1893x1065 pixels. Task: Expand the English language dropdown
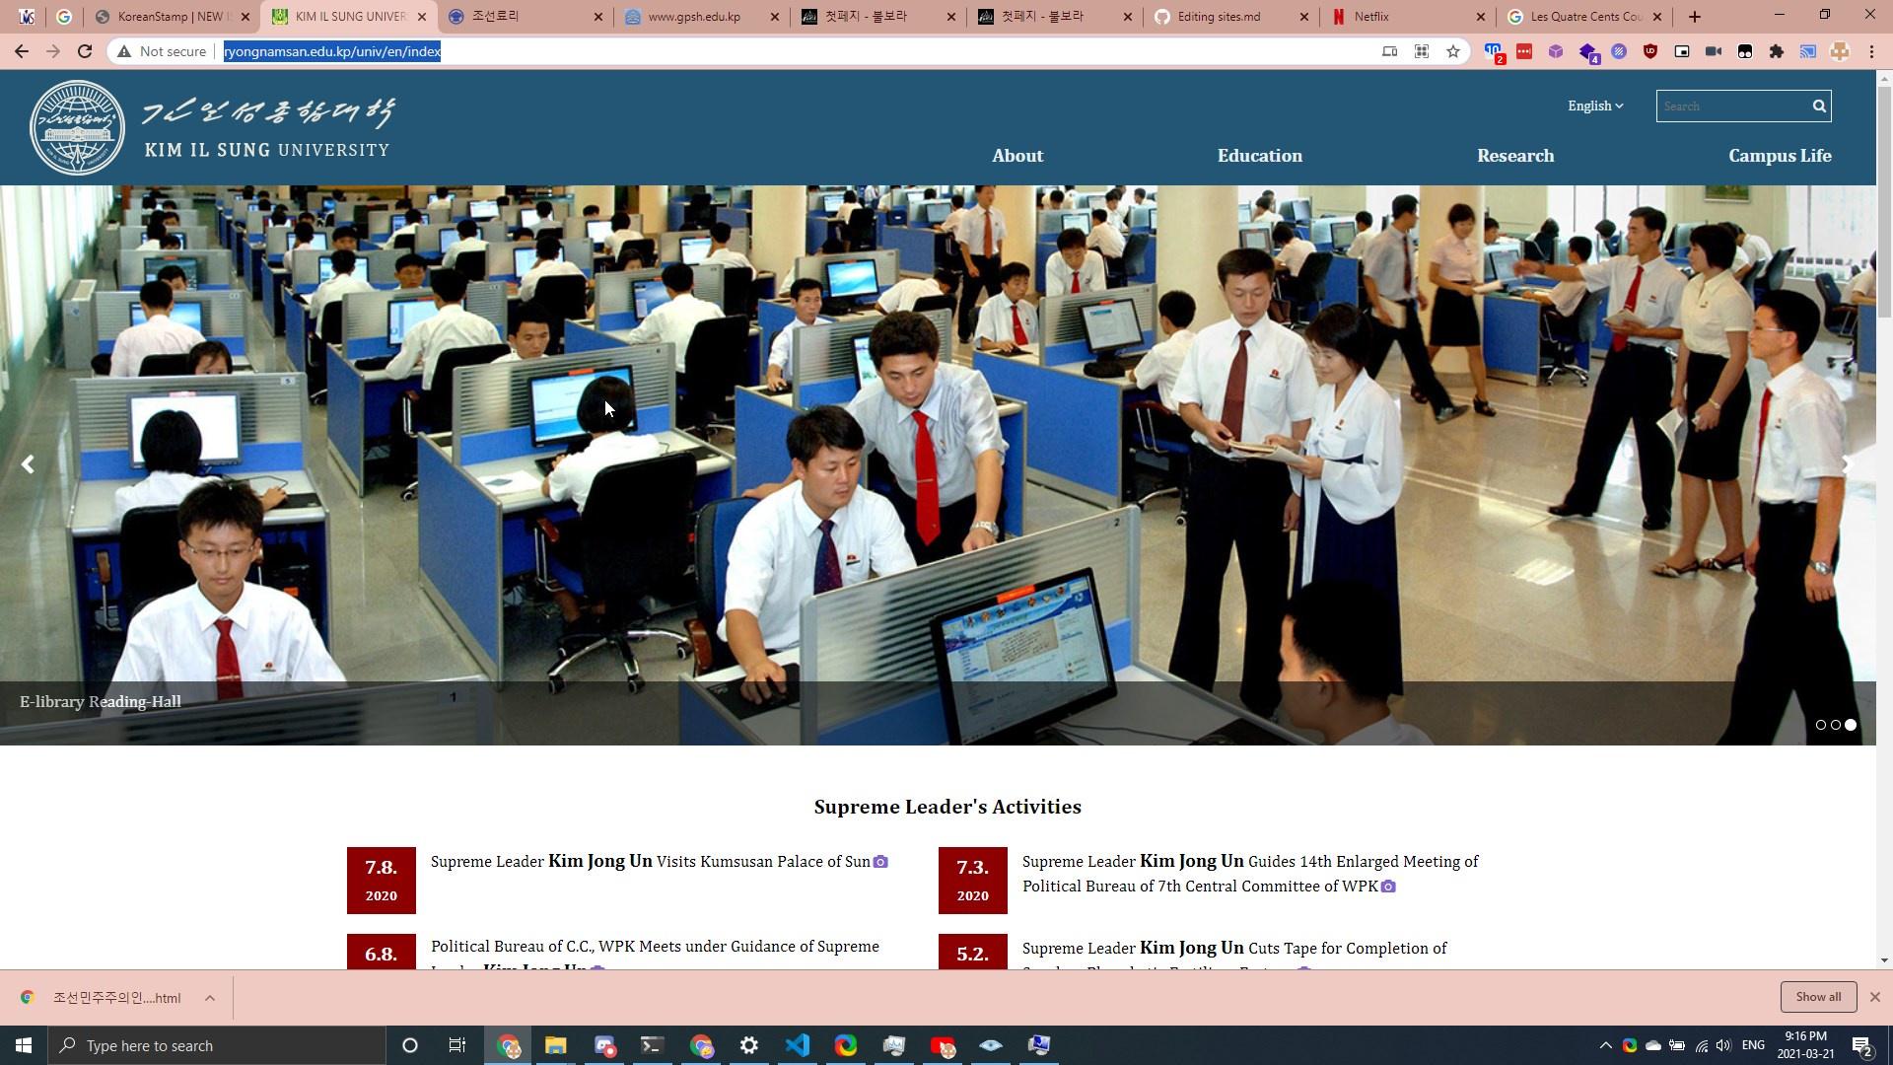(1594, 106)
